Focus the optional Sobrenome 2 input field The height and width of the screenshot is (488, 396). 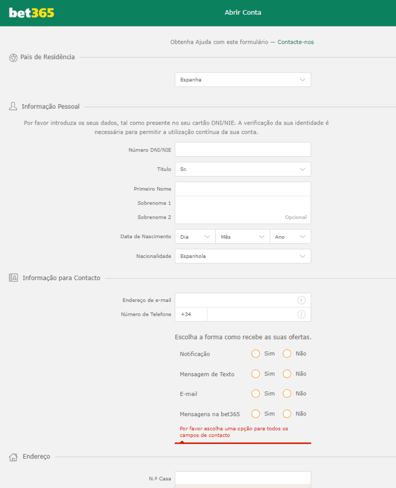click(243, 217)
